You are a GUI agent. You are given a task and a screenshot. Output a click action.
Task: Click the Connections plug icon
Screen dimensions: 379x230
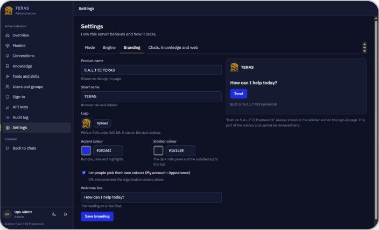[x=8, y=56]
